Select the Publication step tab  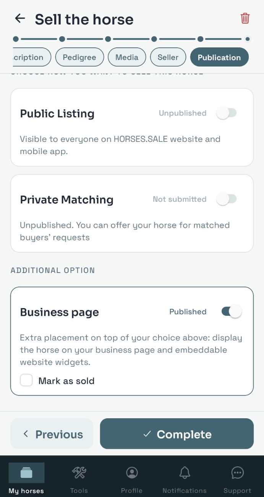click(x=219, y=57)
